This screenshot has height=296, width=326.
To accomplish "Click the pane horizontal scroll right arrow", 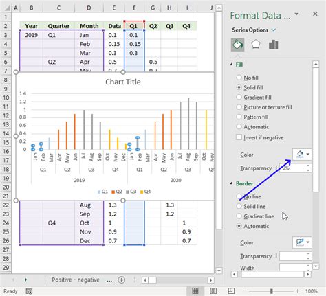I will [308, 274].
